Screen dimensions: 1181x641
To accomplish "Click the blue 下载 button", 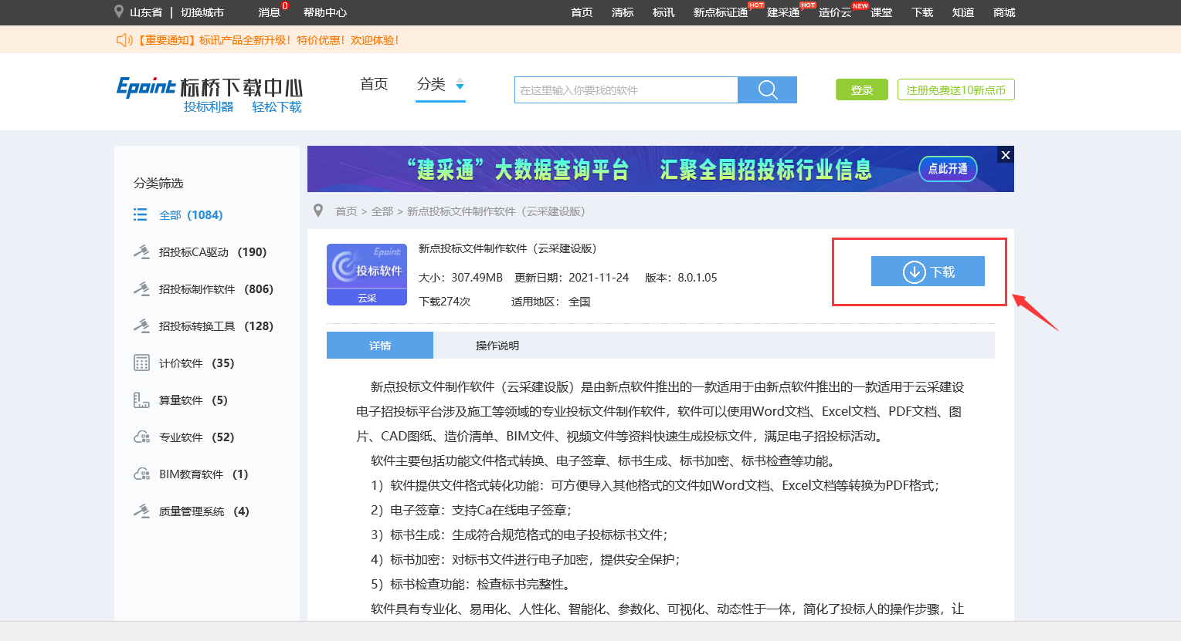I will (x=928, y=271).
